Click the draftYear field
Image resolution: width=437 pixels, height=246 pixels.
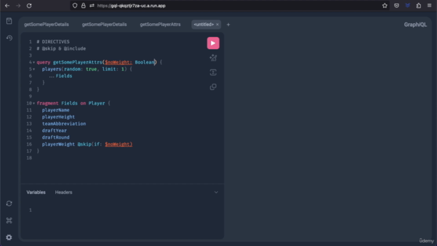point(55,131)
